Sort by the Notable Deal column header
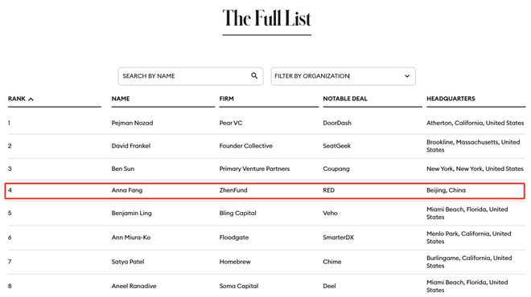The image size is (531, 297). 344,99
